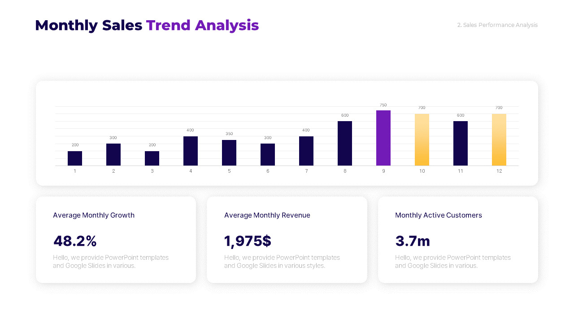Screen dimensions: 574x323
Task: Click the x-axis label "1"
Action: [75, 171]
